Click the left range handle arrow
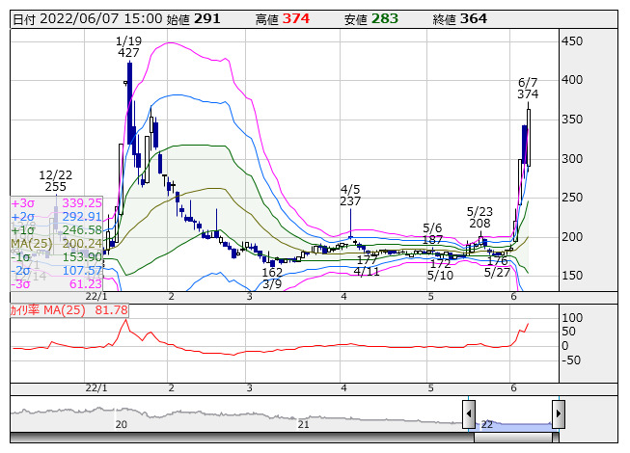The image size is (630, 453). point(469,415)
